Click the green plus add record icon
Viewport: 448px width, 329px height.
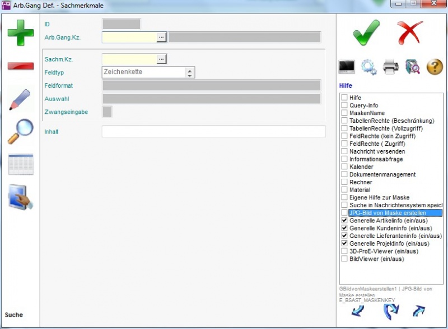[20, 32]
